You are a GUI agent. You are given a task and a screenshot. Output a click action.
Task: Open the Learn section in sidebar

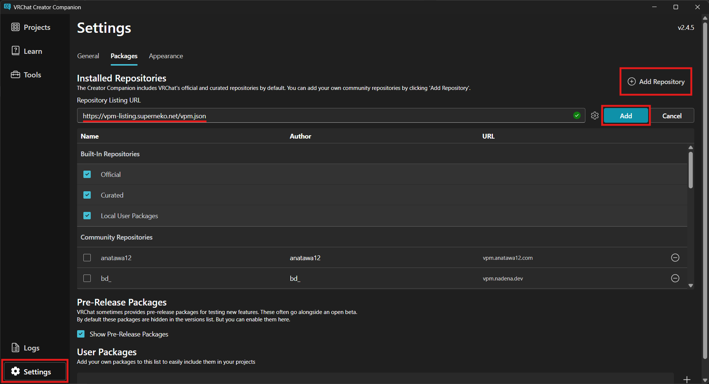[27, 51]
